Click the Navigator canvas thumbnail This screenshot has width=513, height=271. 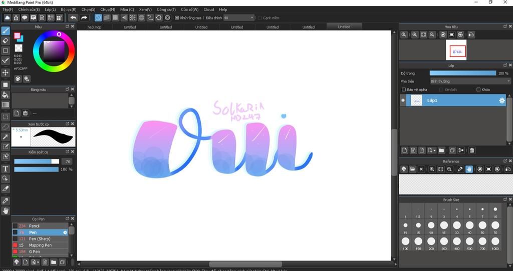(456, 50)
